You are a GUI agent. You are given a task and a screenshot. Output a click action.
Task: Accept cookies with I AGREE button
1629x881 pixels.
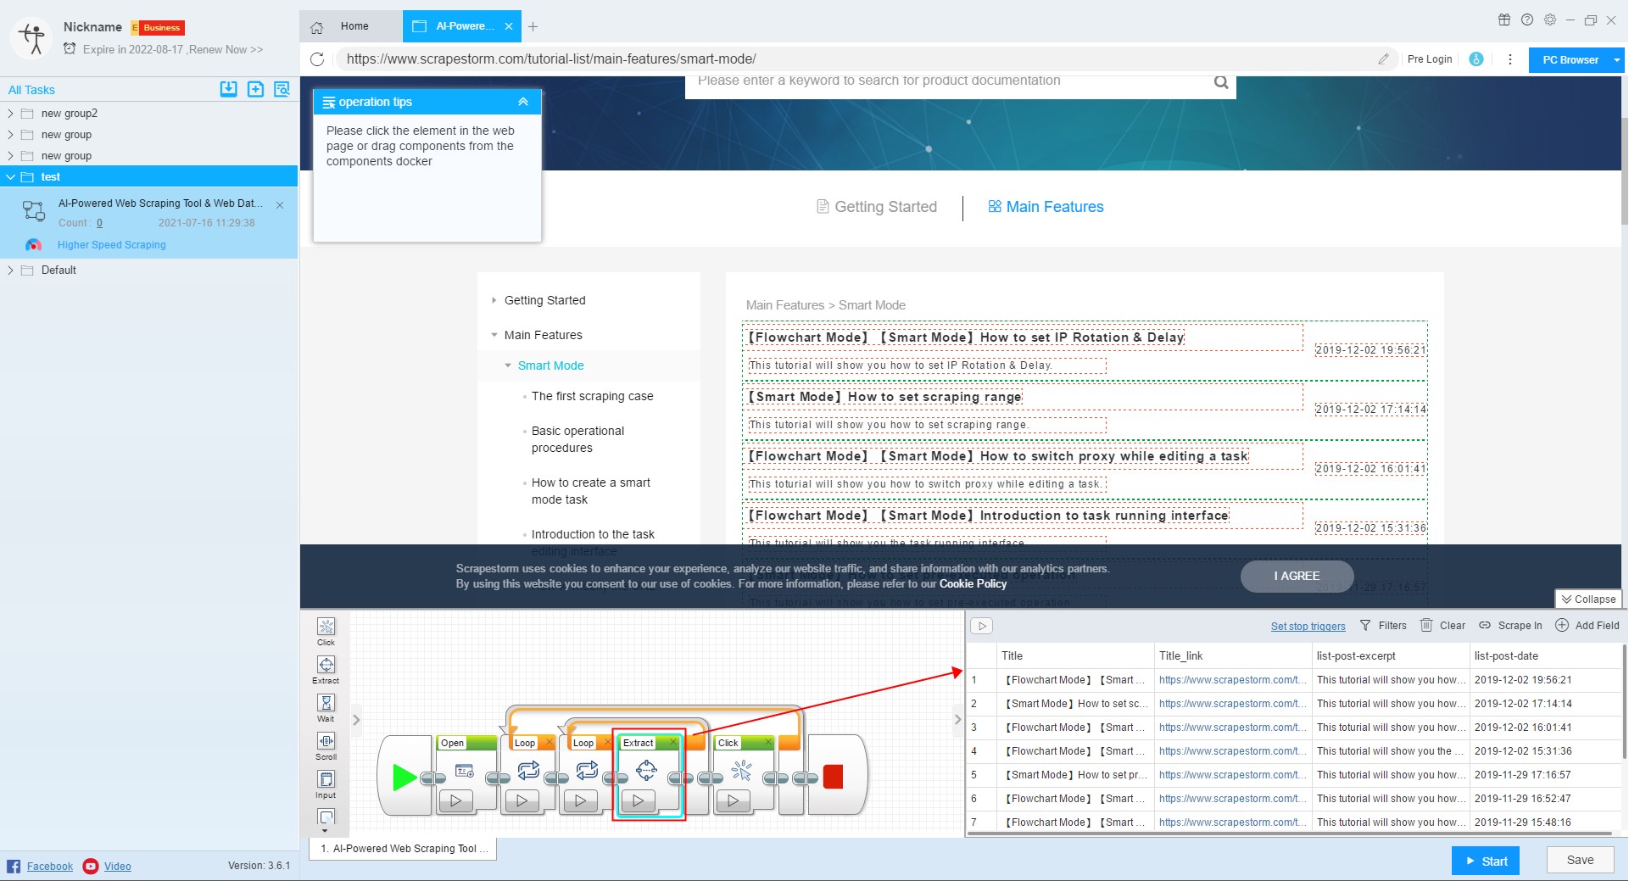(1296, 576)
